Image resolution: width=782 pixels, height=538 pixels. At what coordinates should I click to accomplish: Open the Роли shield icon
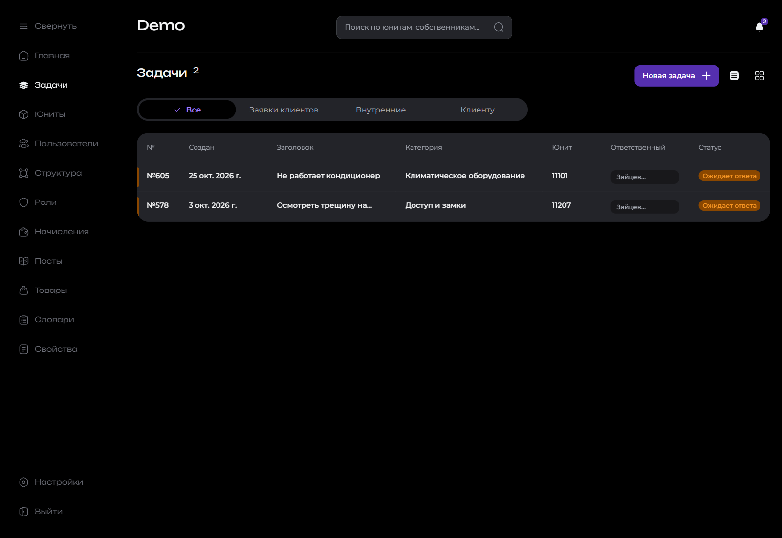(x=23, y=202)
